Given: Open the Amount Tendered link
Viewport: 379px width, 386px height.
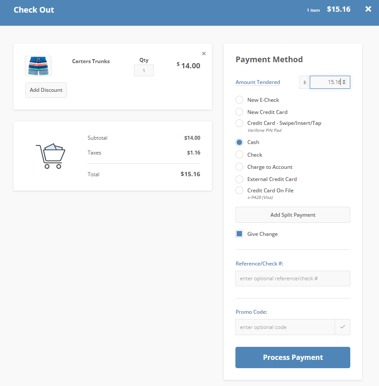Looking at the screenshot, I should tap(258, 82).
